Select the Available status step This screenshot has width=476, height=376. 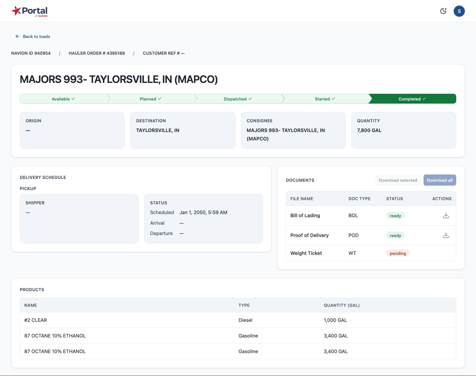[x=64, y=99]
